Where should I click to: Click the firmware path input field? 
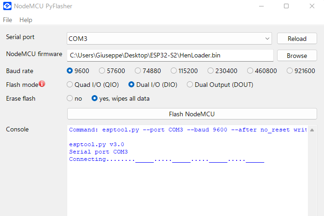(x=170, y=55)
